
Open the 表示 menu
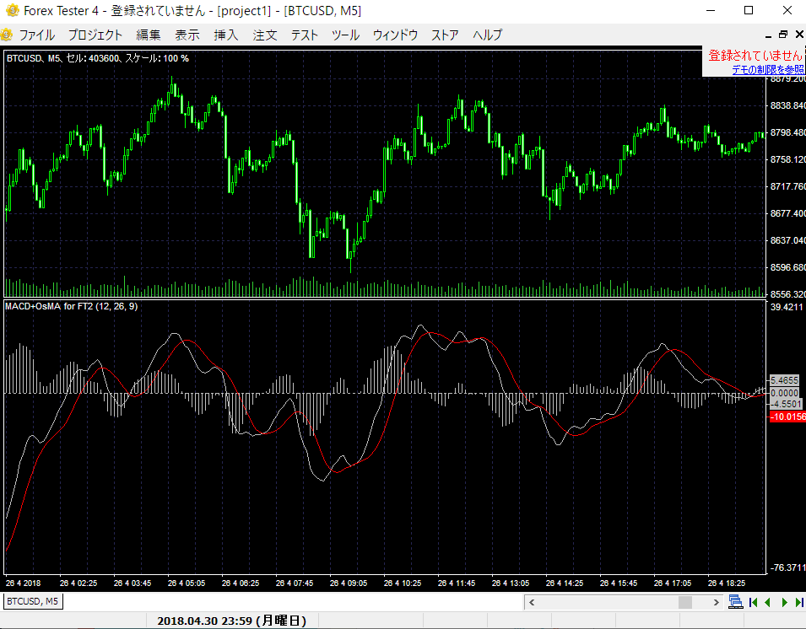(x=187, y=35)
